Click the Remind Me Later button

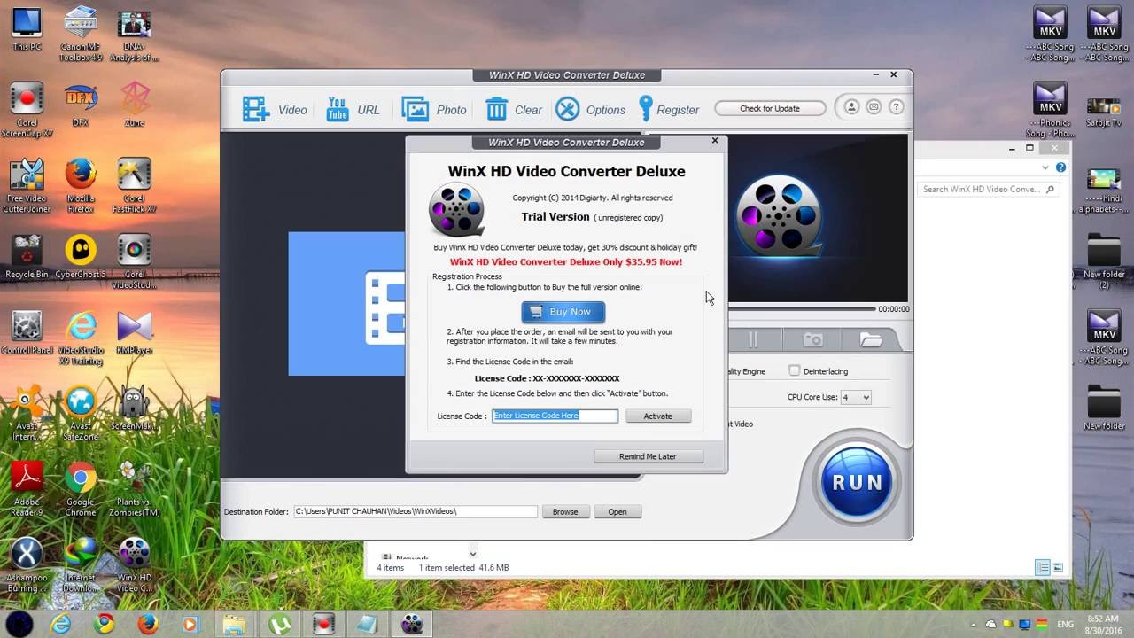click(x=648, y=456)
